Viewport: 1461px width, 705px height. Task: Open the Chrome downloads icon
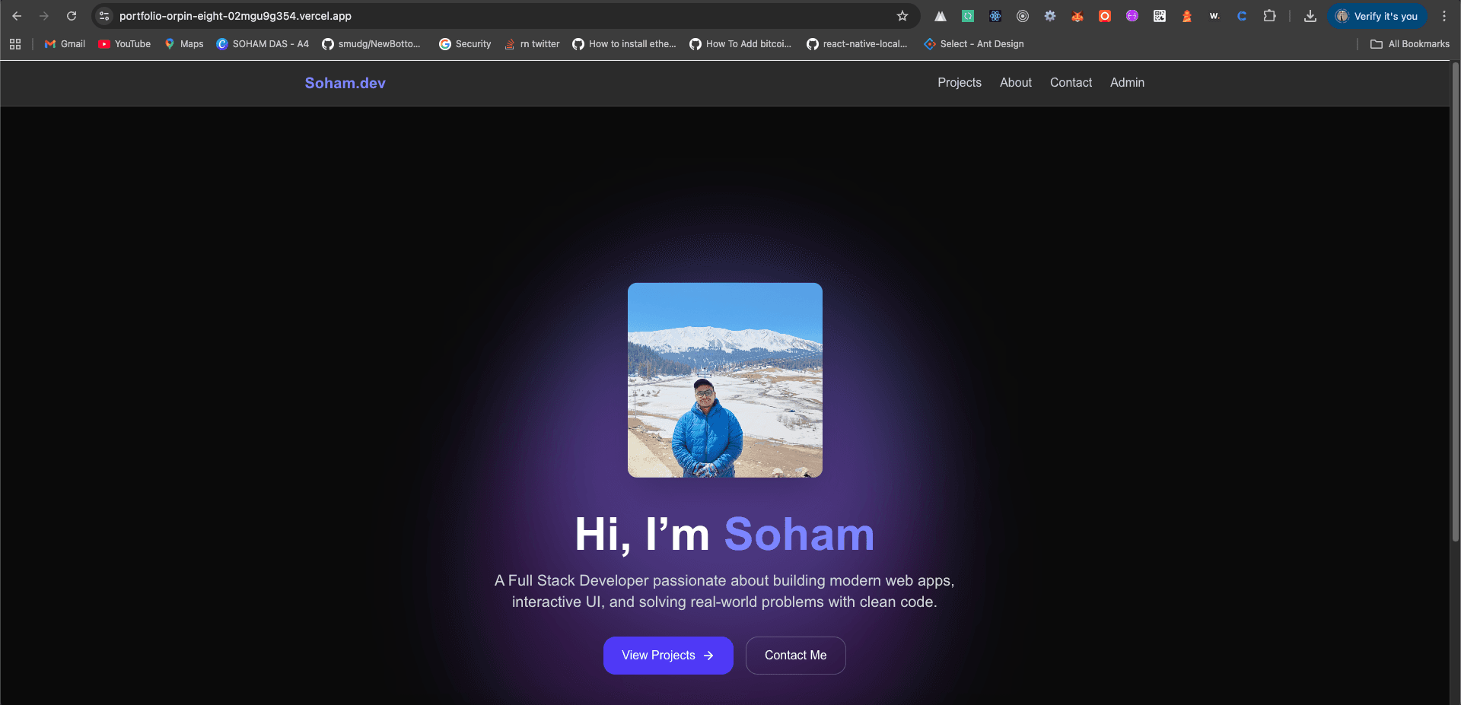coord(1310,16)
